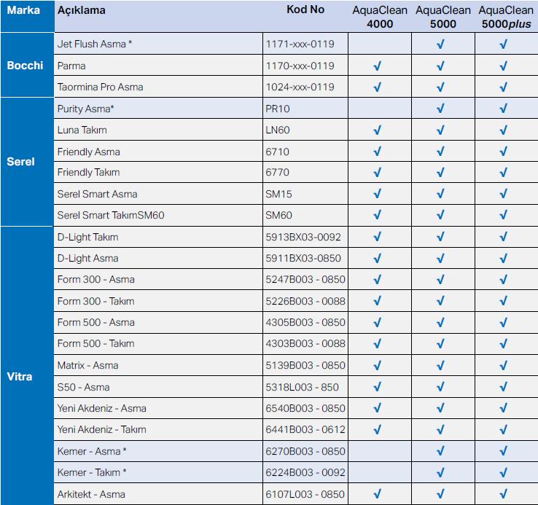The width and height of the screenshot is (538, 505).
Task: Select code 5247B003 - 0850
Action: point(305,279)
